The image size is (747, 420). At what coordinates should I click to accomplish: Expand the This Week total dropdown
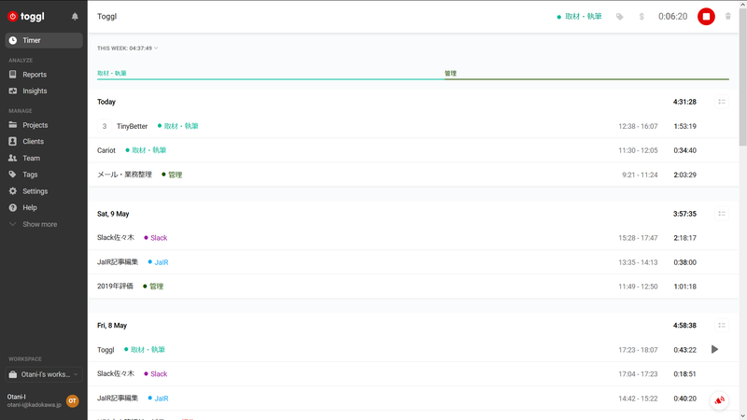coord(128,48)
